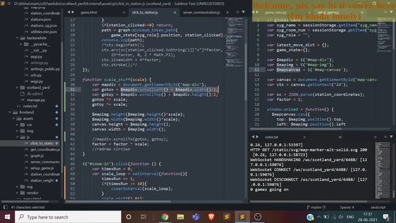
Task: Open Task View on the taskbar
Action: click(x=144, y=217)
